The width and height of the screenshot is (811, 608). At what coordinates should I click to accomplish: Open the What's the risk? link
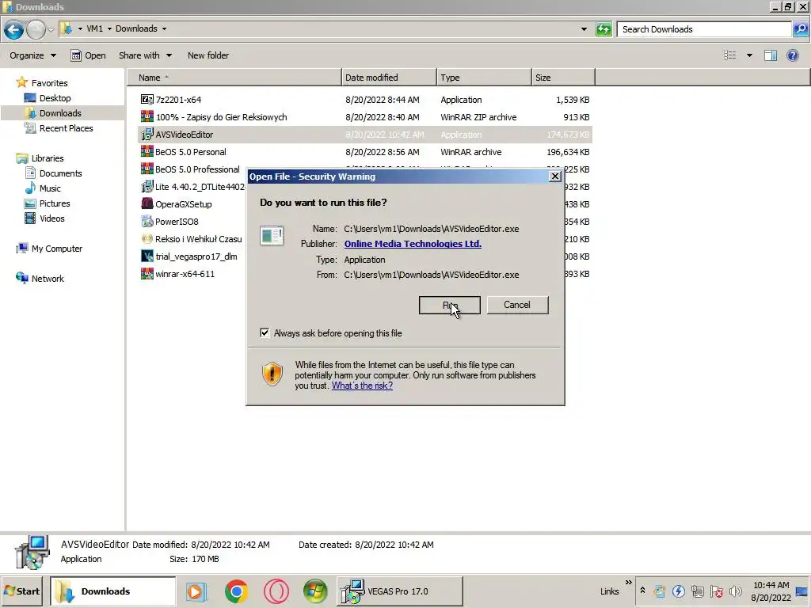(362, 386)
